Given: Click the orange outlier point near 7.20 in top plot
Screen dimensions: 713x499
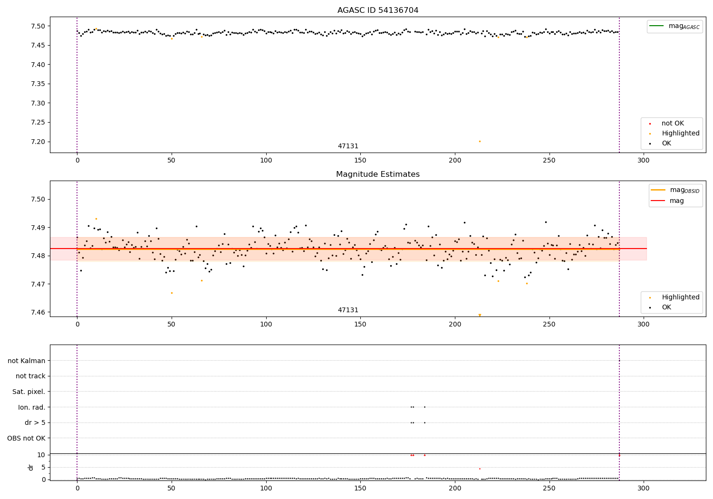Looking at the screenshot, I should [x=480, y=141].
